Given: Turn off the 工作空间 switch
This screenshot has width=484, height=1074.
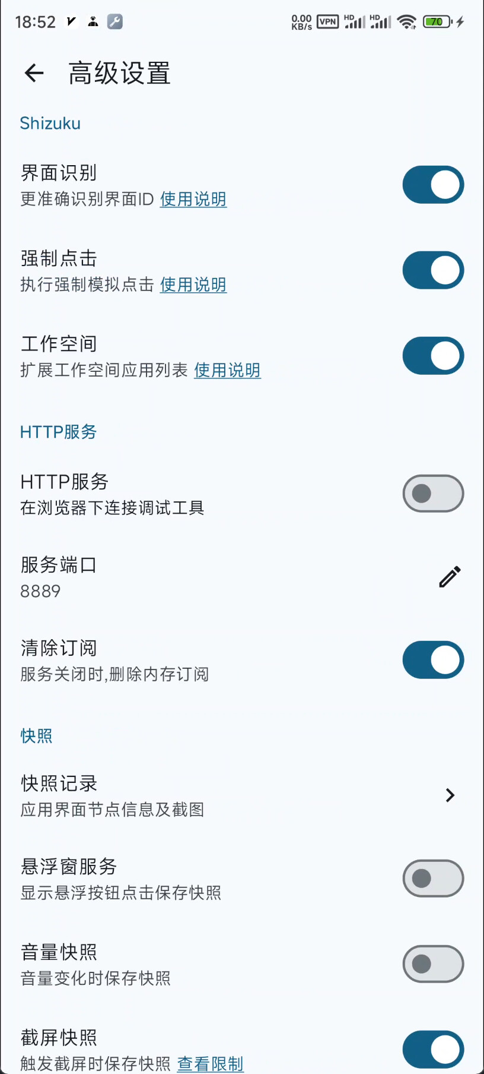Looking at the screenshot, I should click(433, 356).
